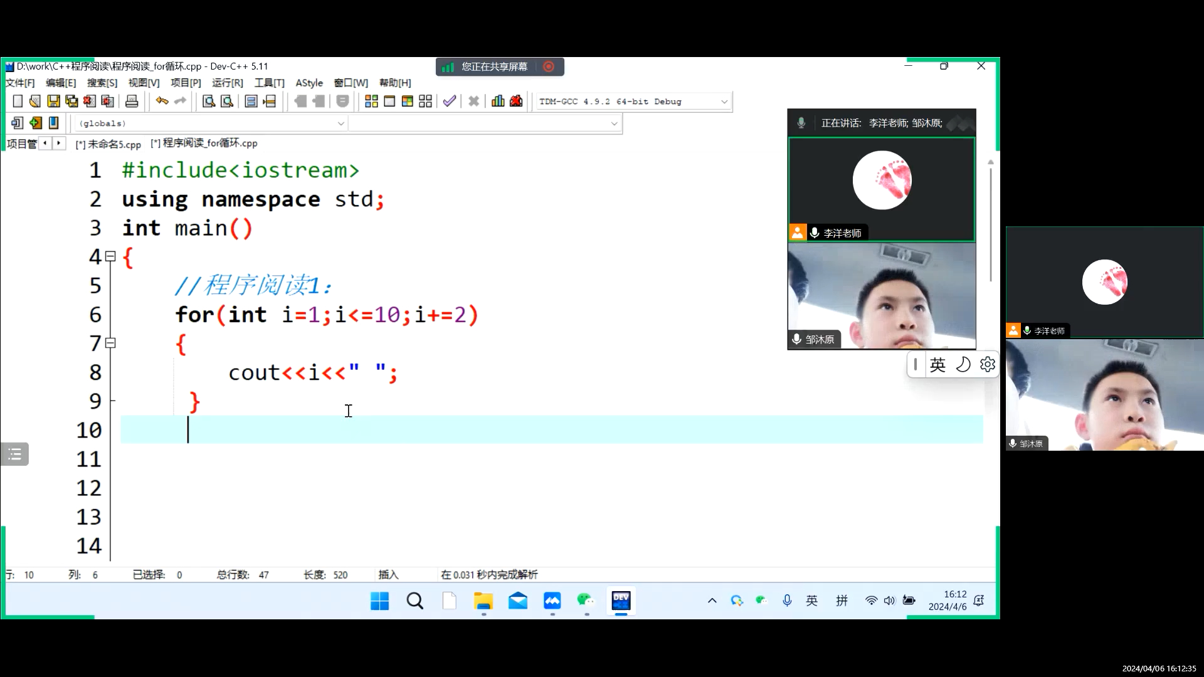Click the Profile analysis bar chart icon
The image size is (1204, 677).
pyautogui.click(x=498, y=102)
